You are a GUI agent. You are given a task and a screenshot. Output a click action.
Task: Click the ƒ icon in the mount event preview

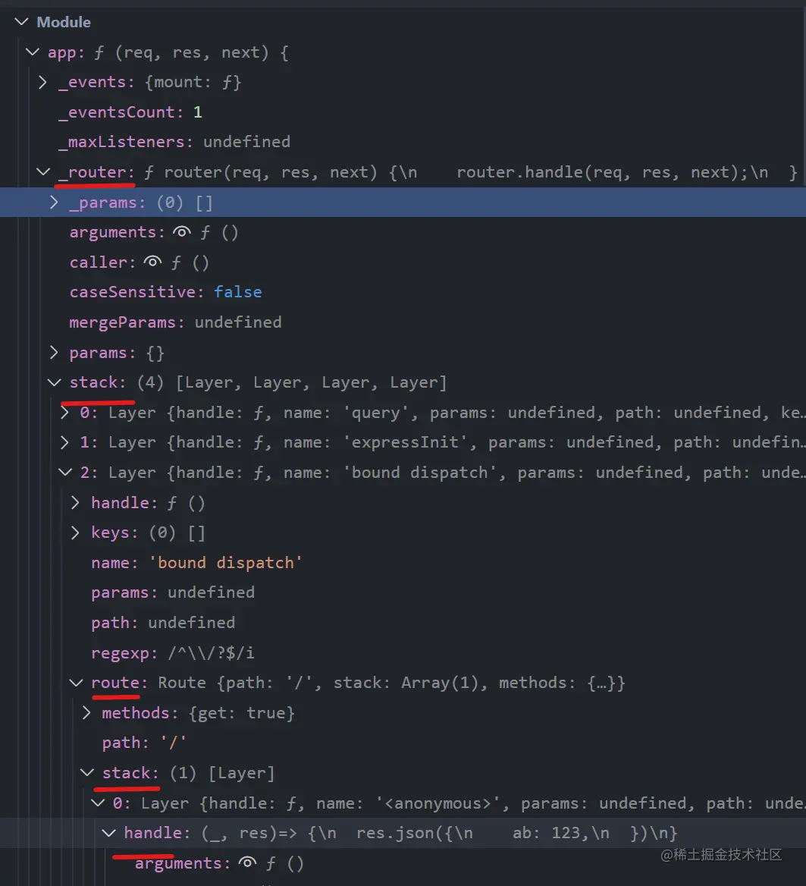coord(227,82)
